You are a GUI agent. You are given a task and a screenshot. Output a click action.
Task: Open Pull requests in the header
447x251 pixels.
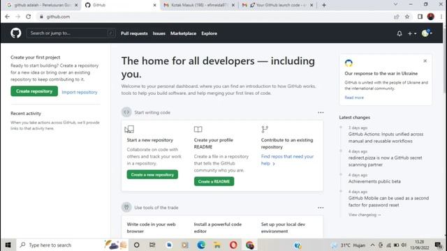coord(134,33)
